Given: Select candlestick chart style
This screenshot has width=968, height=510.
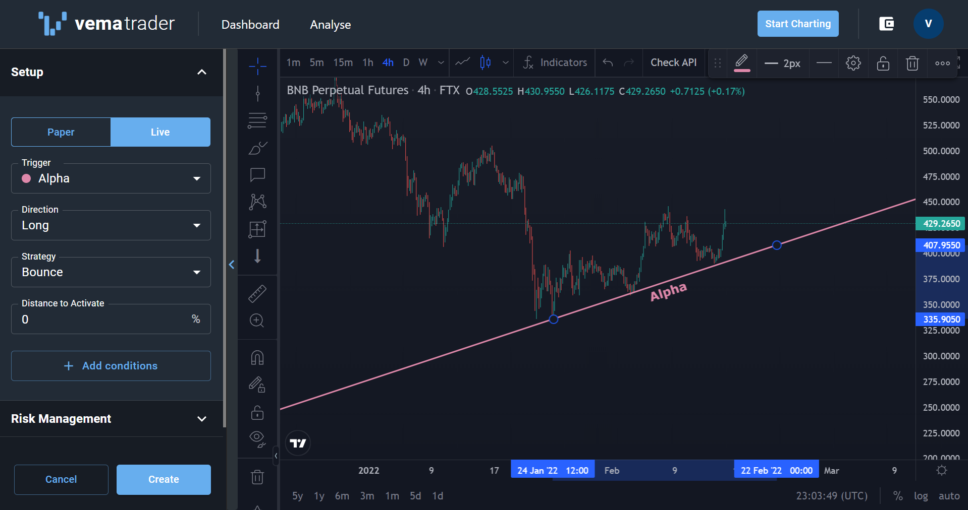Looking at the screenshot, I should click(486, 62).
